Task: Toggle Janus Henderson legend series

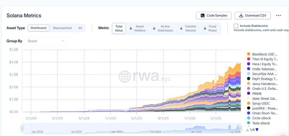Action: 262,84
